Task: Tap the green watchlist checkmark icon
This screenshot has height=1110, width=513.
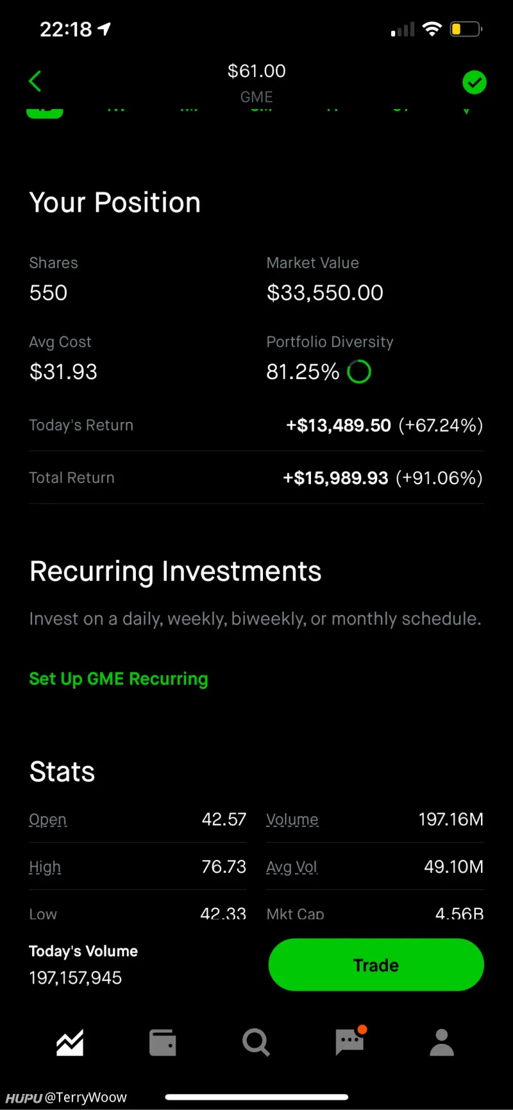Action: [x=474, y=82]
